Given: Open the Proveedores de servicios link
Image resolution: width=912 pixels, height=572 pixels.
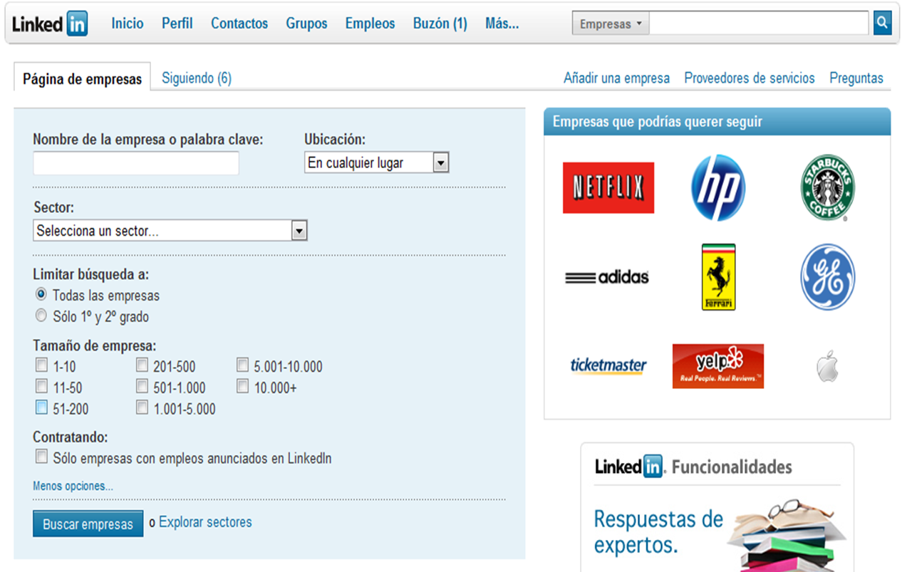Looking at the screenshot, I should click(750, 78).
